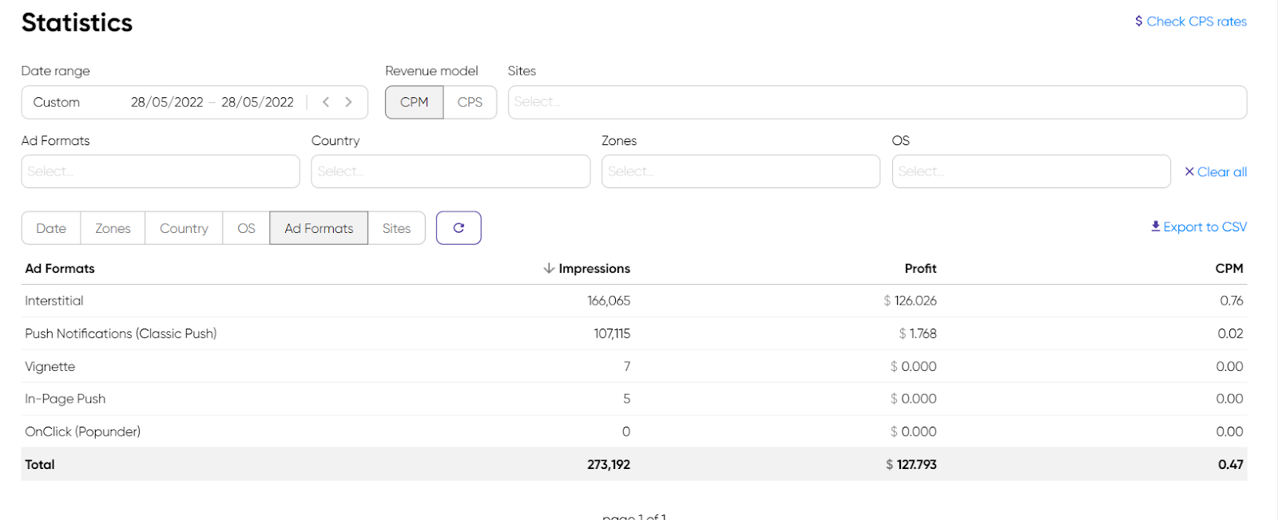1278x520 pixels.
Task: Expand the OS filter dropdown
Action: tap(1030, 171)
